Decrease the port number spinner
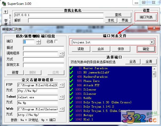161x126 pixels. pos(38,43)
